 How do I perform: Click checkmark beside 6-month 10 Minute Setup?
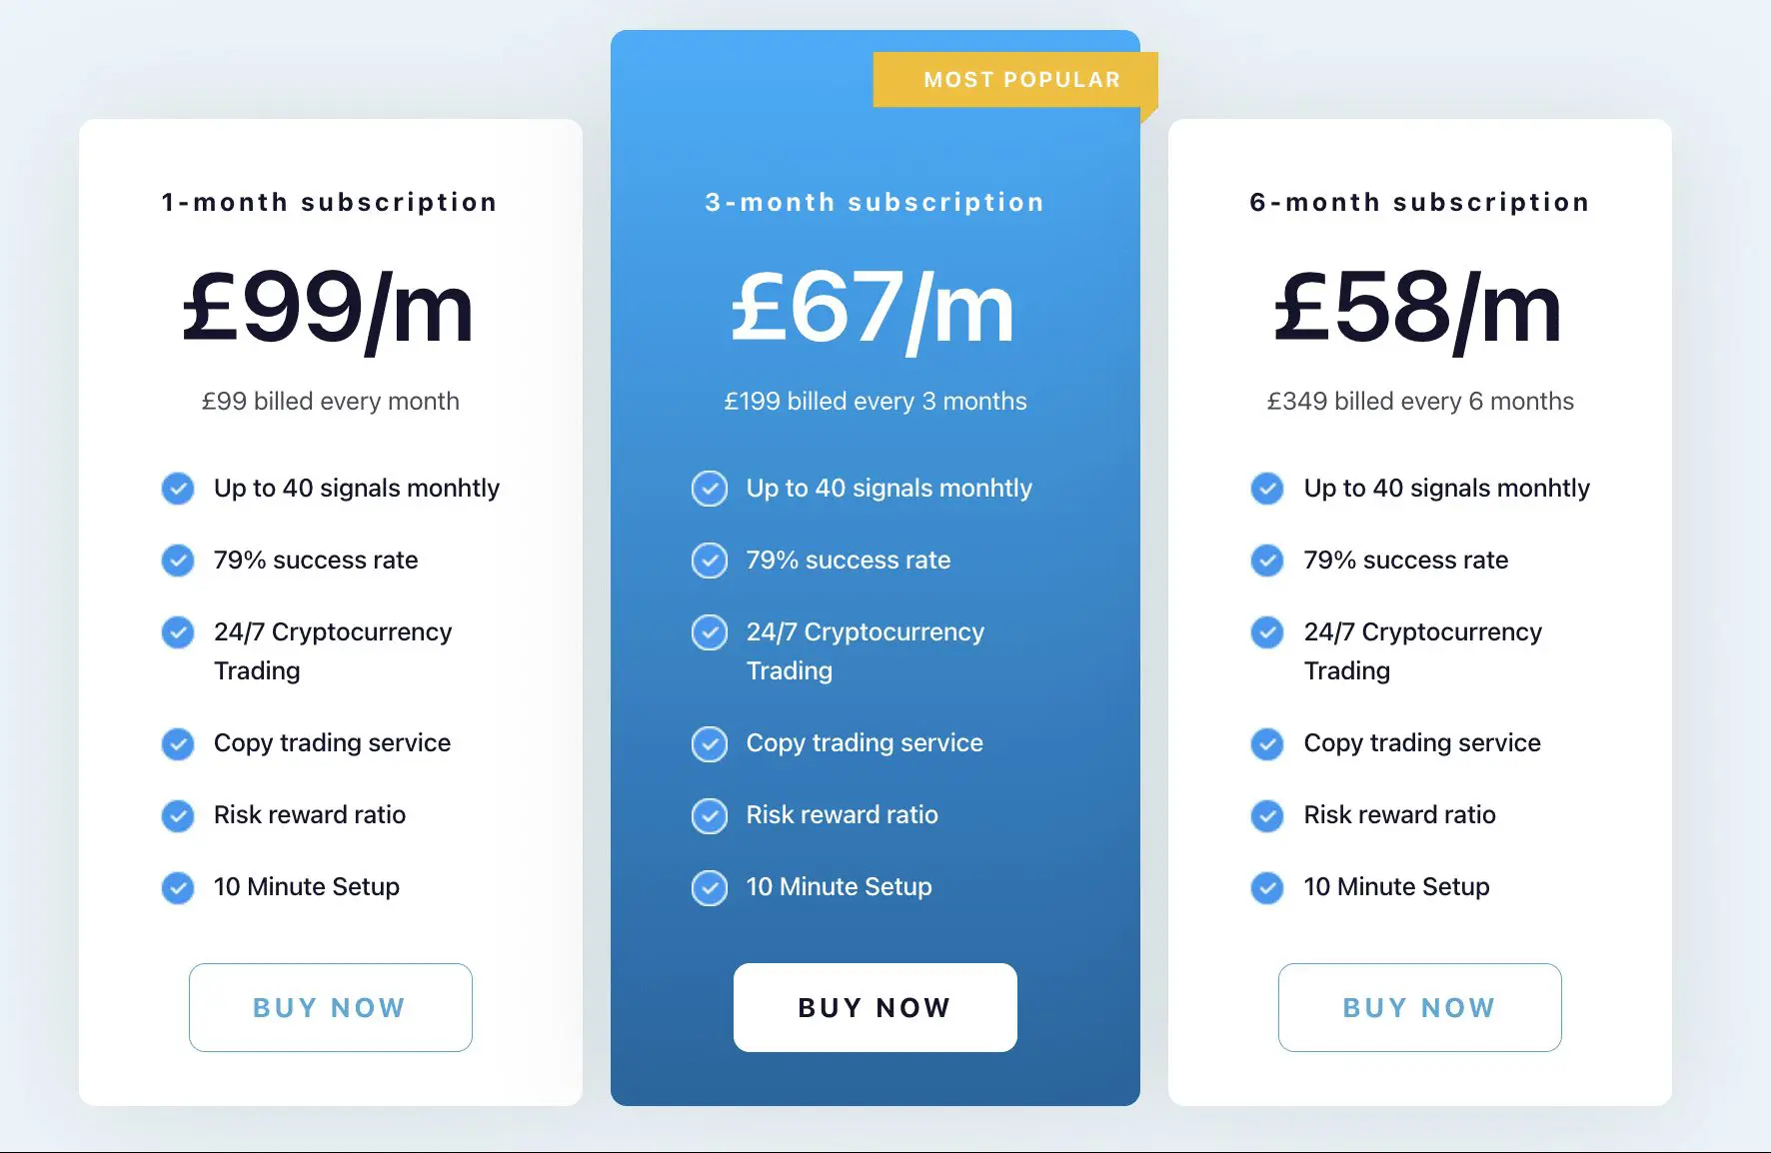[x=1267, y=887]
